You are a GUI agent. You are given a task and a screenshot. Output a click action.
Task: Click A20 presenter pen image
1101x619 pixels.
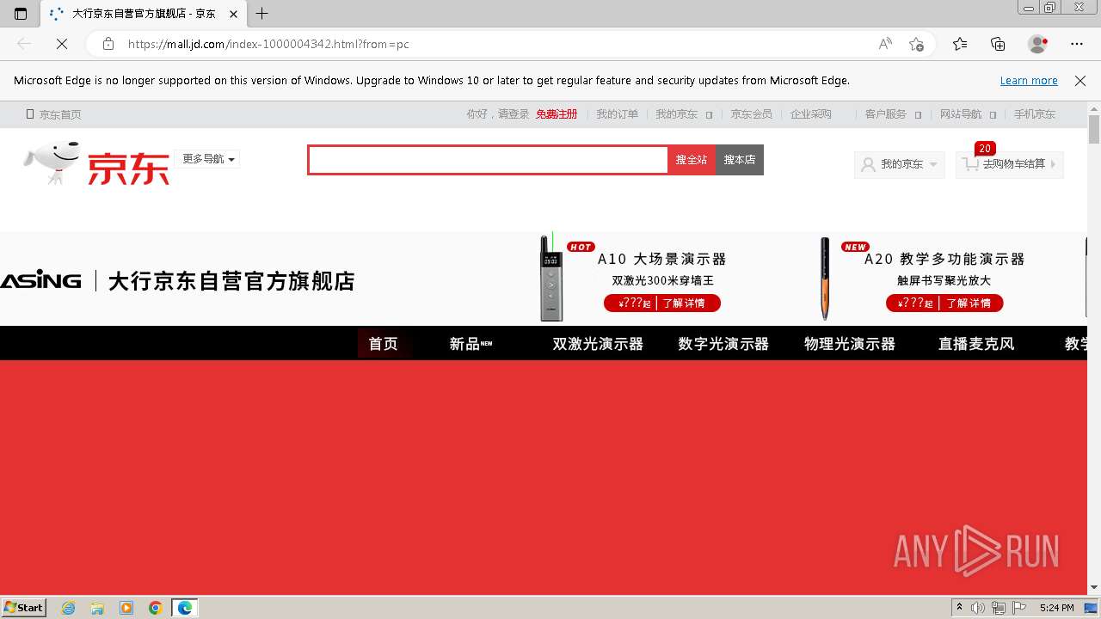(x=825, y=278)
